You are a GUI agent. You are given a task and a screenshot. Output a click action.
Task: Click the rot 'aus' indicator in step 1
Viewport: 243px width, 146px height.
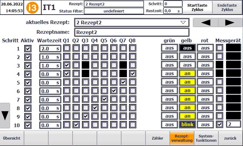[x=205, y=48]
